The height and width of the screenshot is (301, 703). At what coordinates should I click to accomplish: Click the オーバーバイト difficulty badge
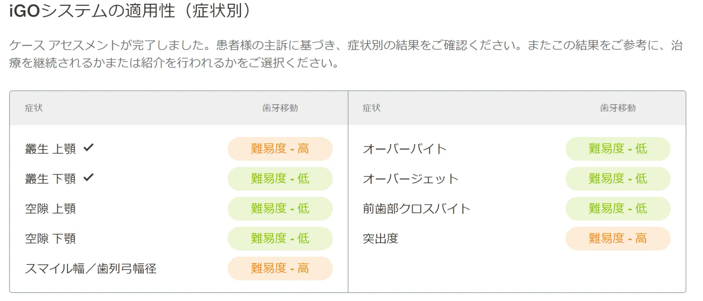618,149
